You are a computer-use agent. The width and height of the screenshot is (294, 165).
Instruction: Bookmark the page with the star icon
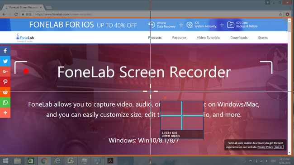point(280,14)
